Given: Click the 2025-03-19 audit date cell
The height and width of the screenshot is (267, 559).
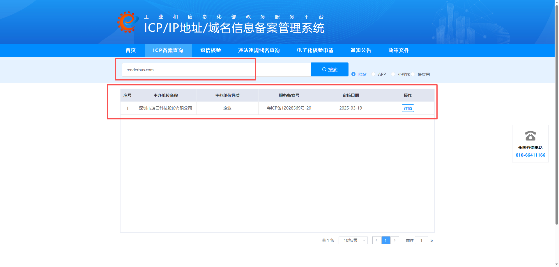Looking at the screenshot, I should (x=351, y=108).
